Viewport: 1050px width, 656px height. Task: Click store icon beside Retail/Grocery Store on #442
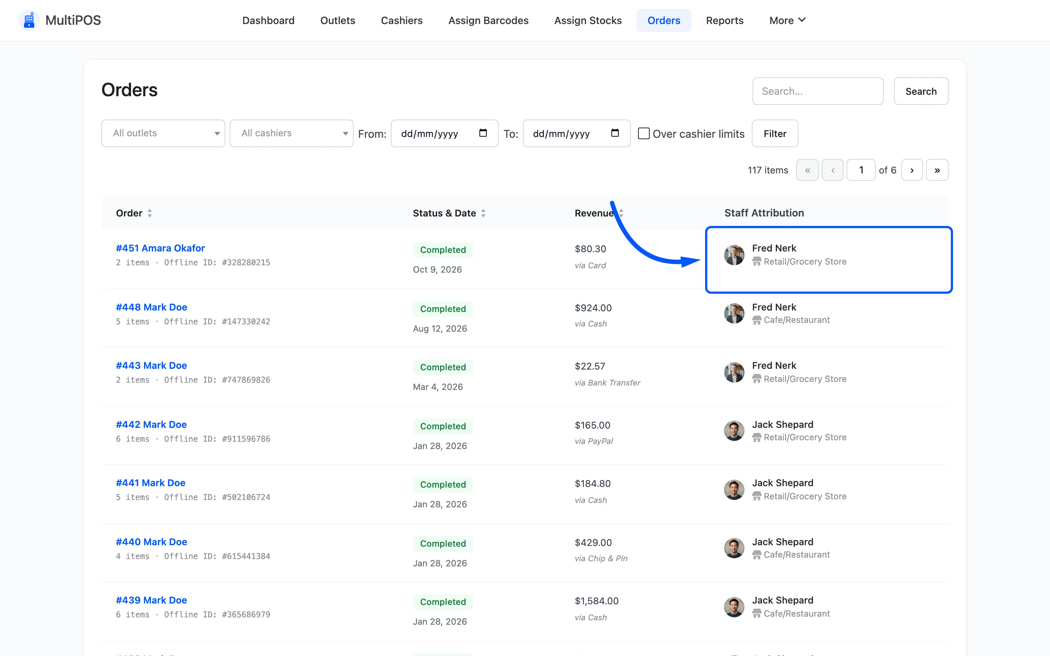[757, 437]
